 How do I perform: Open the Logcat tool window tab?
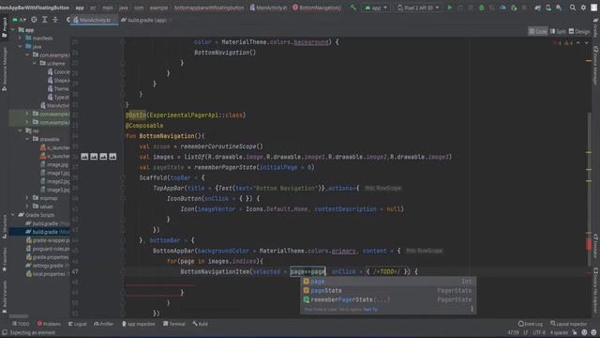77,324
